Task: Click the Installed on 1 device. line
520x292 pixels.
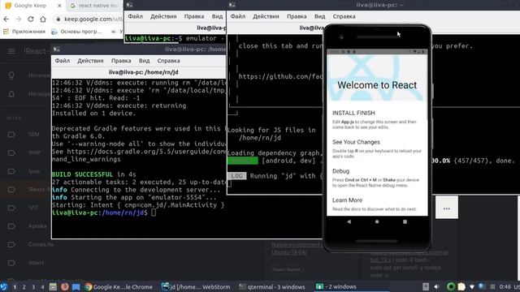Action: (94, 114)
